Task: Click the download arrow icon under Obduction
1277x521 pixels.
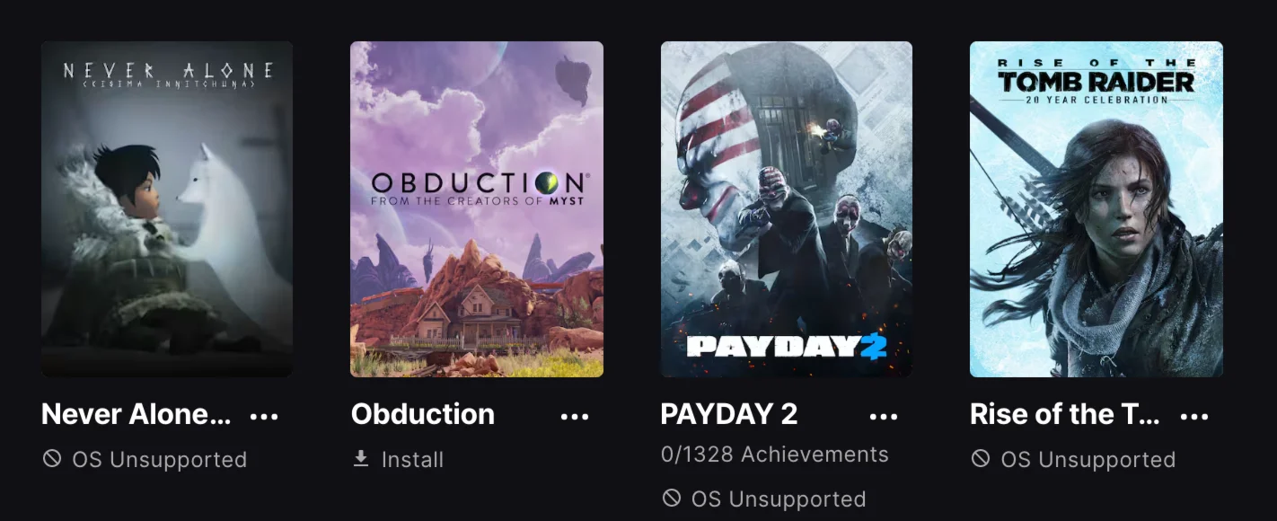Action: [x=361, y=459]
